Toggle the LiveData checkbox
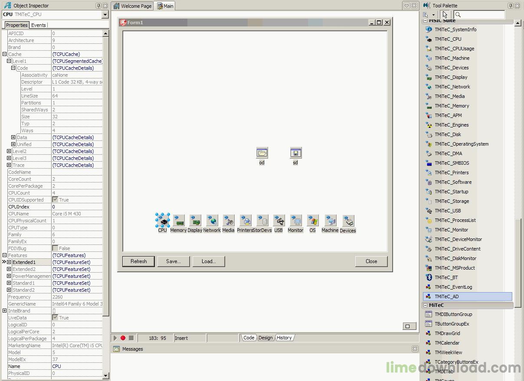 [x=55, y=318]
